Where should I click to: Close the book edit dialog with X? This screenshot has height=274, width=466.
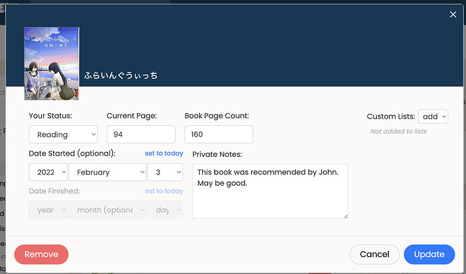[453, 14]
